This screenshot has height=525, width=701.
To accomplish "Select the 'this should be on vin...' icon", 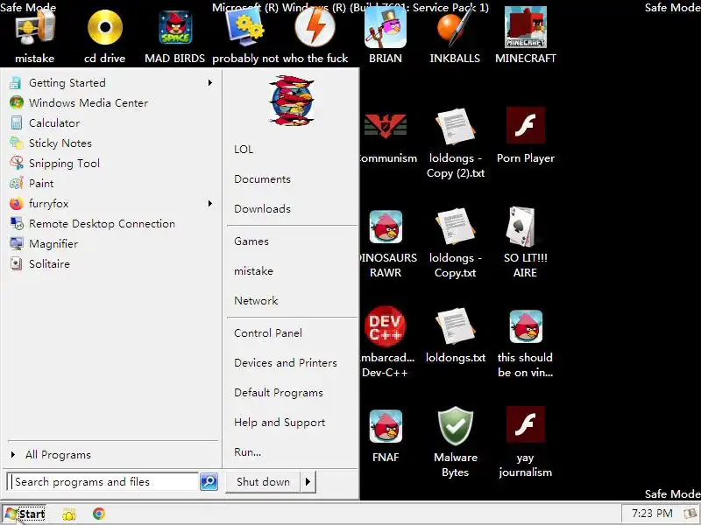I will click(526, 326).
